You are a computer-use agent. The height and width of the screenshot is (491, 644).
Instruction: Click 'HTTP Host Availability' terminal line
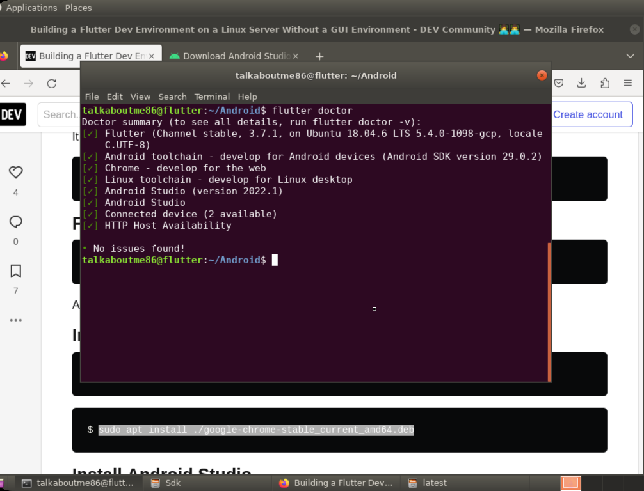tap(168, 226)
